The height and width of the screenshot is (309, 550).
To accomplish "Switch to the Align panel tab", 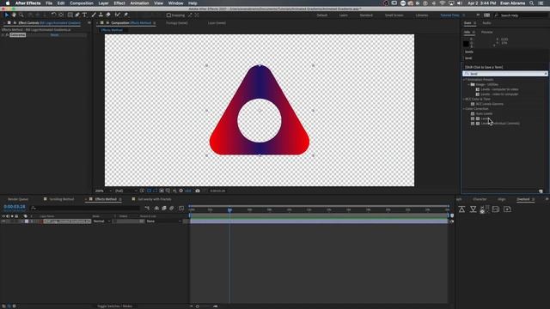I will click(502, 199).
